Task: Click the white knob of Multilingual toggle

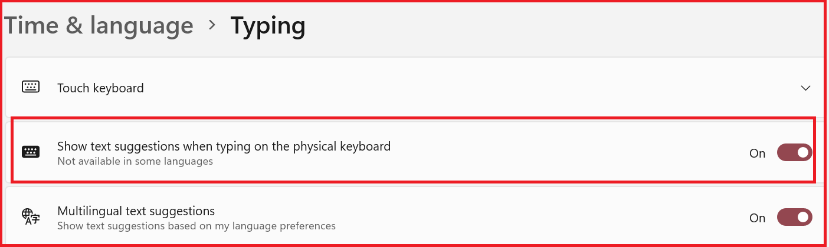Action: 802,218
